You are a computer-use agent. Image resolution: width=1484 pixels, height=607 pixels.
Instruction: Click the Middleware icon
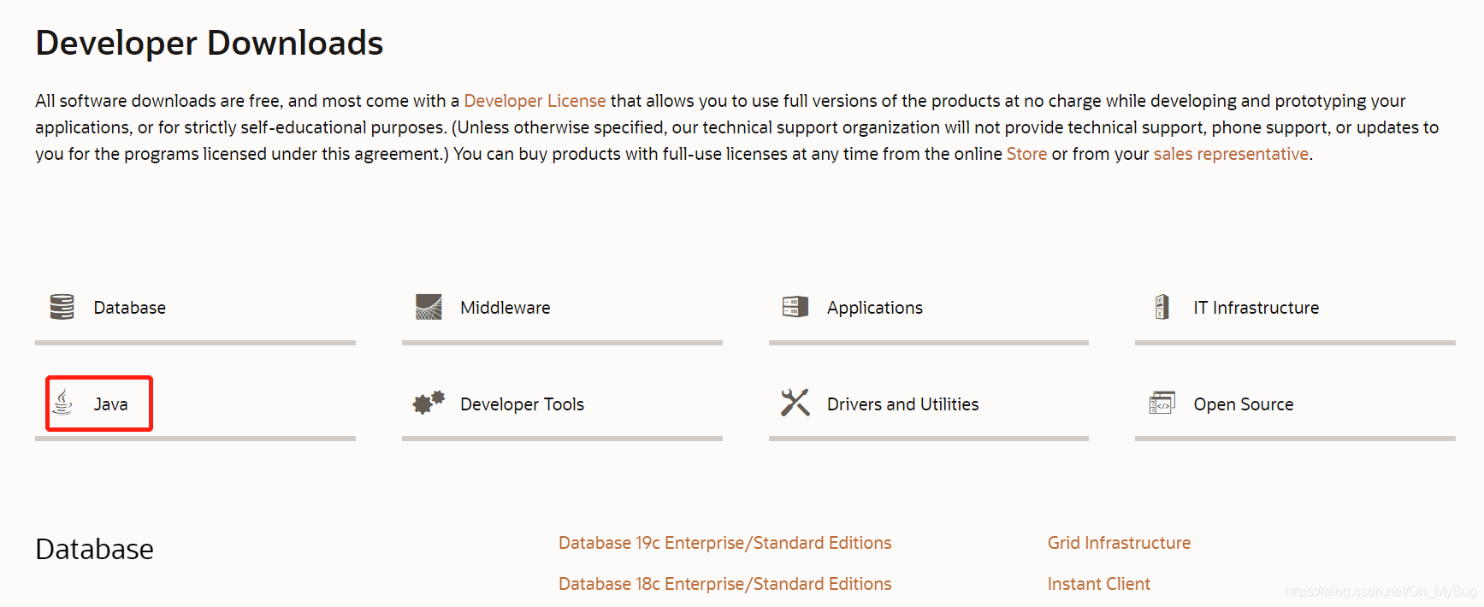point(429,307)
